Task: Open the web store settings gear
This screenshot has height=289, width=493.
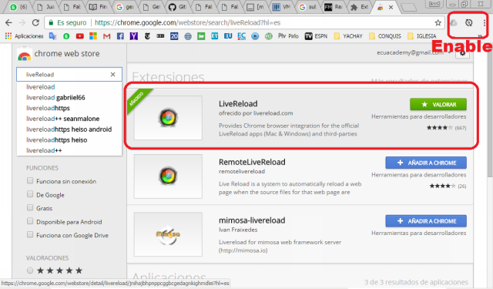Action: 462,53
